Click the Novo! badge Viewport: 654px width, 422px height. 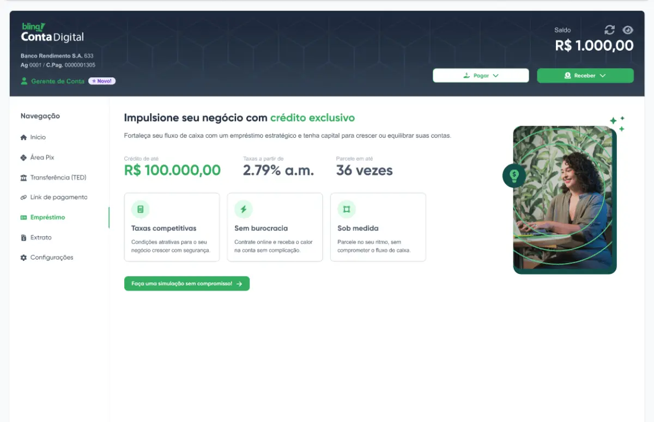click(x=102, y=81)
